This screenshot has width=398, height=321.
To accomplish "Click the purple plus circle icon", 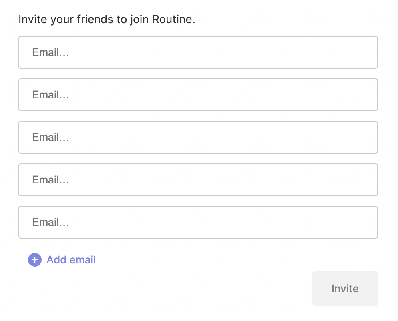I will 35,260.
